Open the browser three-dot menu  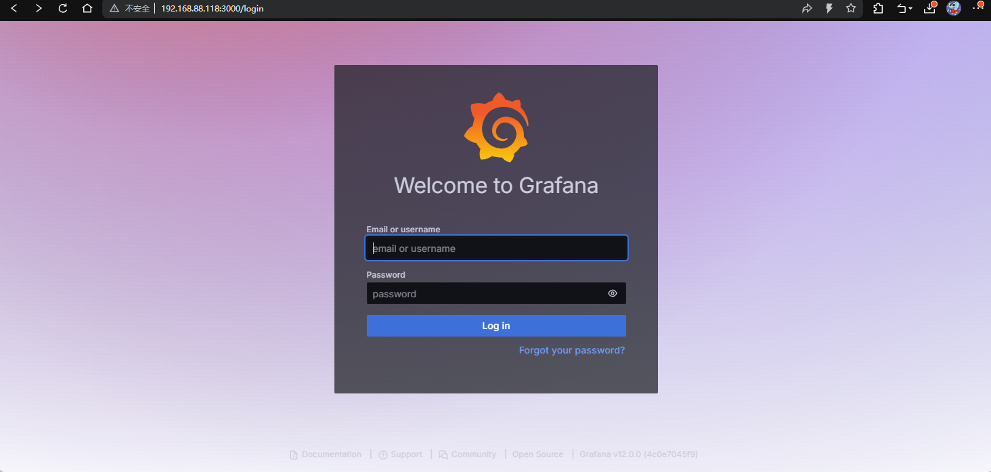click(977, 8)
